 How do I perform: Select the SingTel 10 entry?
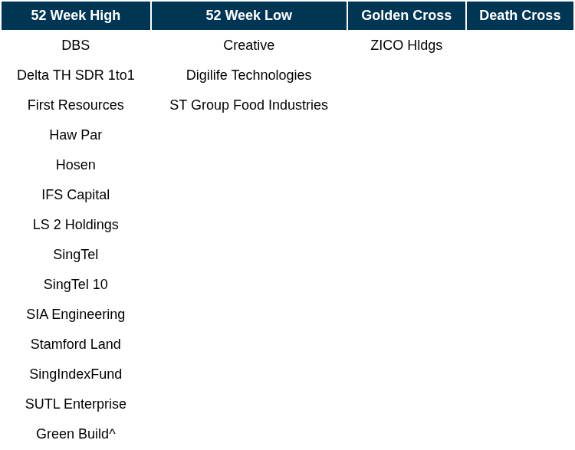[x=76, y=284]
